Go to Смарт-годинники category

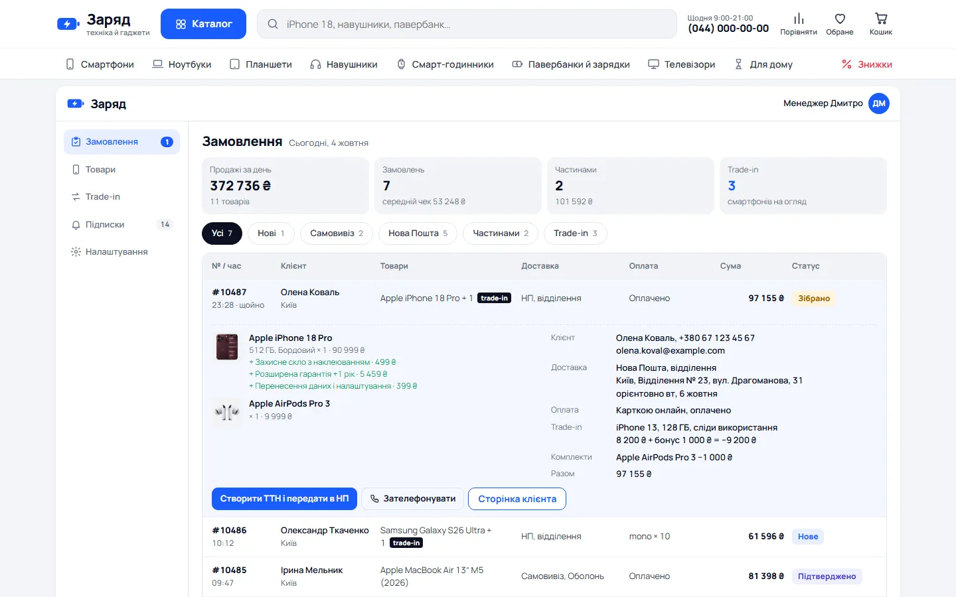tap(445, 64)
